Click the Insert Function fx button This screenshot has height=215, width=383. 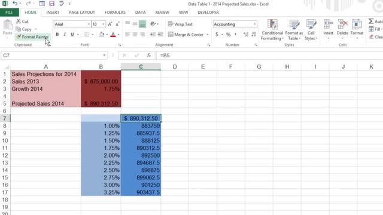[x=149, y=56]
